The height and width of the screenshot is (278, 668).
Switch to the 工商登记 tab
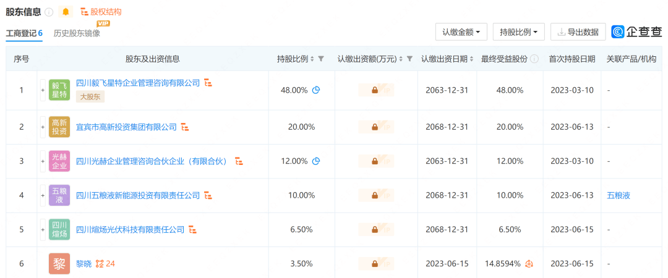click(x=24, y=33)
